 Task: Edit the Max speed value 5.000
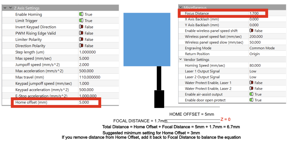pyautogui.click(x=84, y=58)
